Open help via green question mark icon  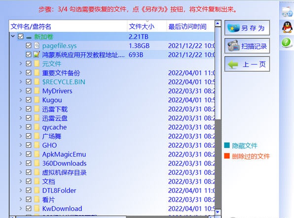pos(287,42)
